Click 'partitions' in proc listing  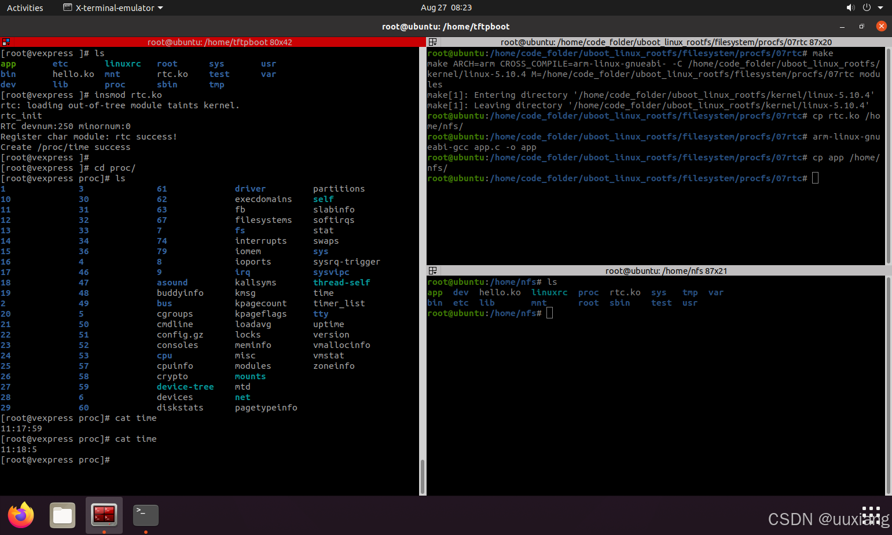pyautogui.click(x=339, y=189)
